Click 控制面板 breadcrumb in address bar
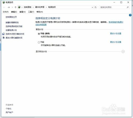133x118 pixels. [x=28, y=7]
